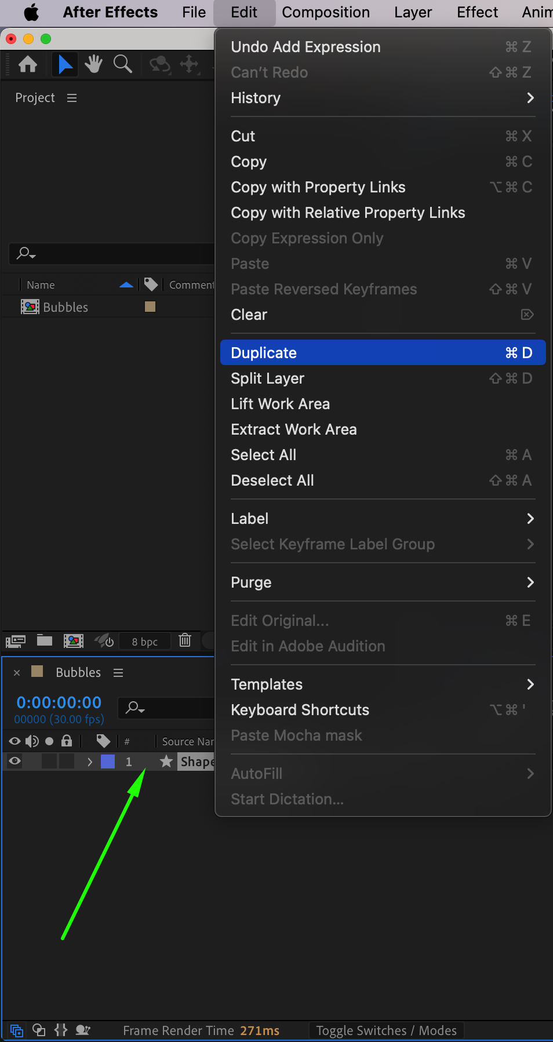Click Toggle Switches / Modes button
Screen dimensions: 553x1042
click(386, 1030)
